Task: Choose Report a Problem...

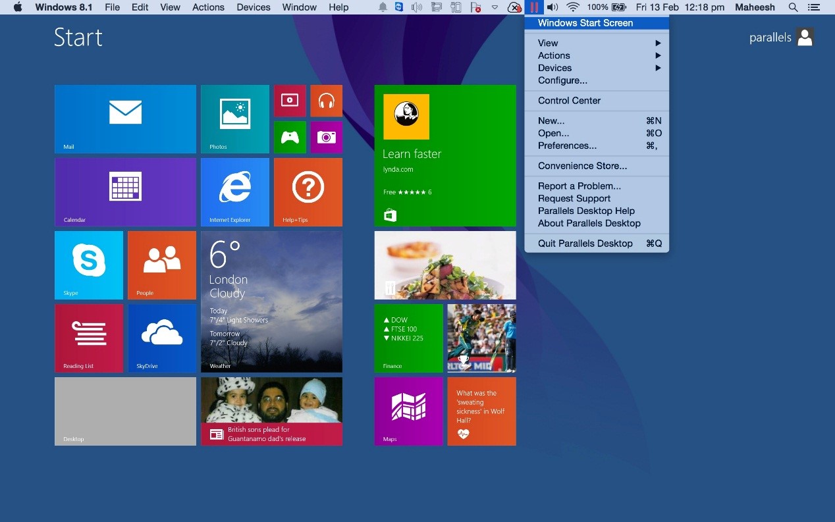Action: tap(597, 186)
